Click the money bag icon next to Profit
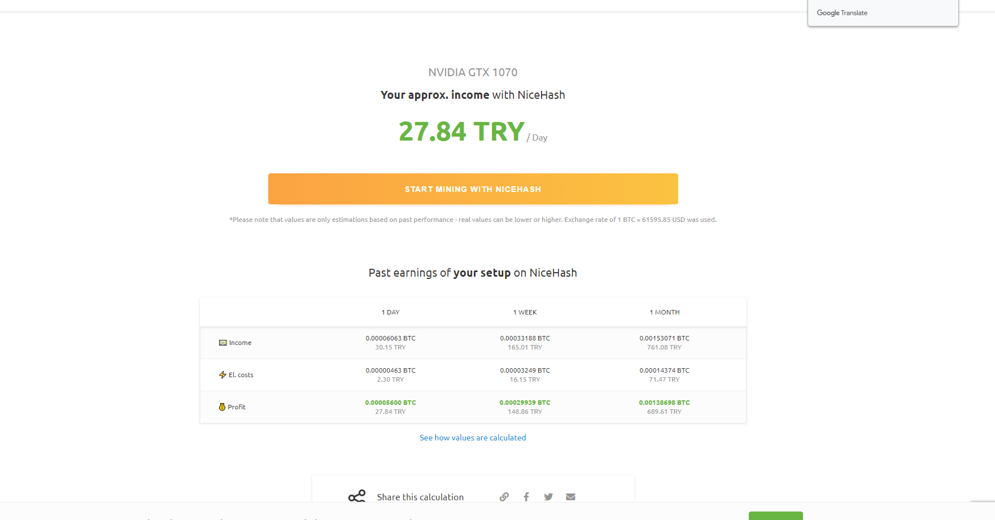Viewport: 995px width, 520px height. click(x=222, y=407)
